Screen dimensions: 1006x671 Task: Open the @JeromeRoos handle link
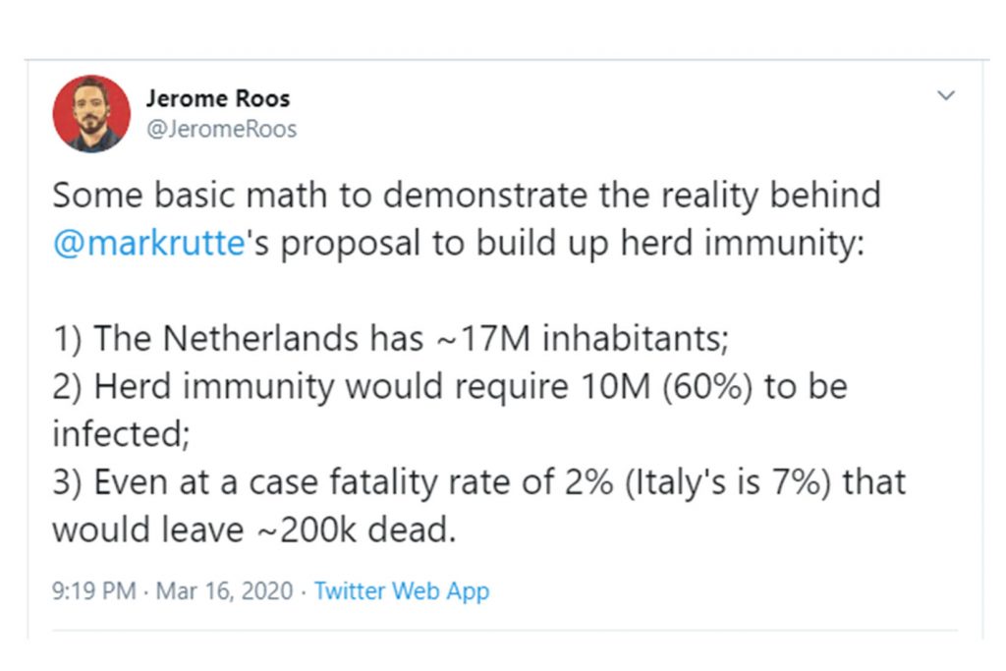click(221, 129)
